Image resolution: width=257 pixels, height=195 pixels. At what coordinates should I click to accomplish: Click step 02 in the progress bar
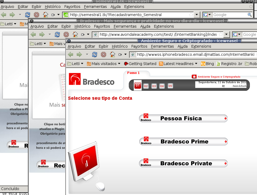tap(146, 86)
